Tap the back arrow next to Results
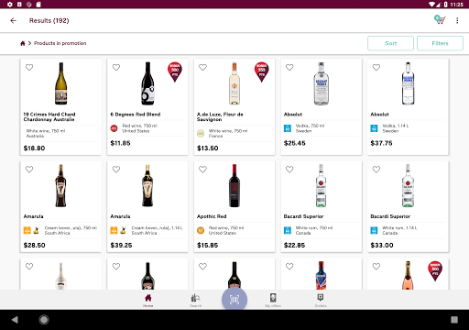The height and width of the screenshot is (330, 469). tap(13, 20)
